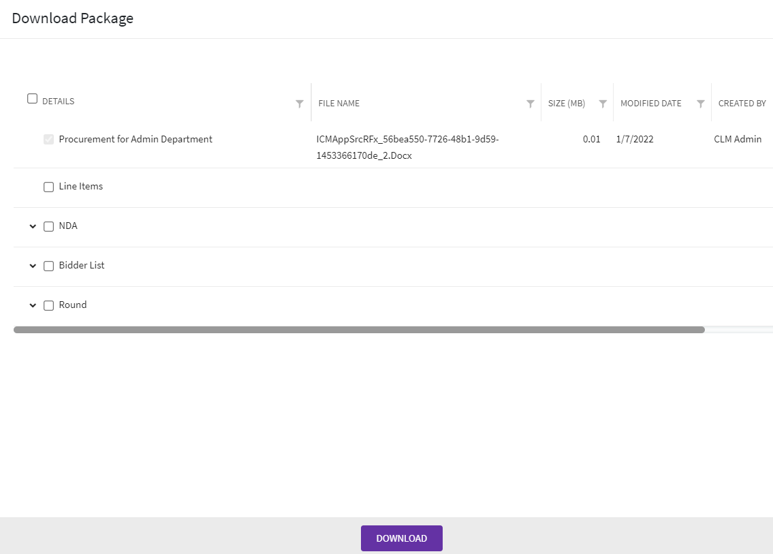The width and height of the screenshot is (773, 554).
Task: Open filter for Details column
Action: point(300,104)
